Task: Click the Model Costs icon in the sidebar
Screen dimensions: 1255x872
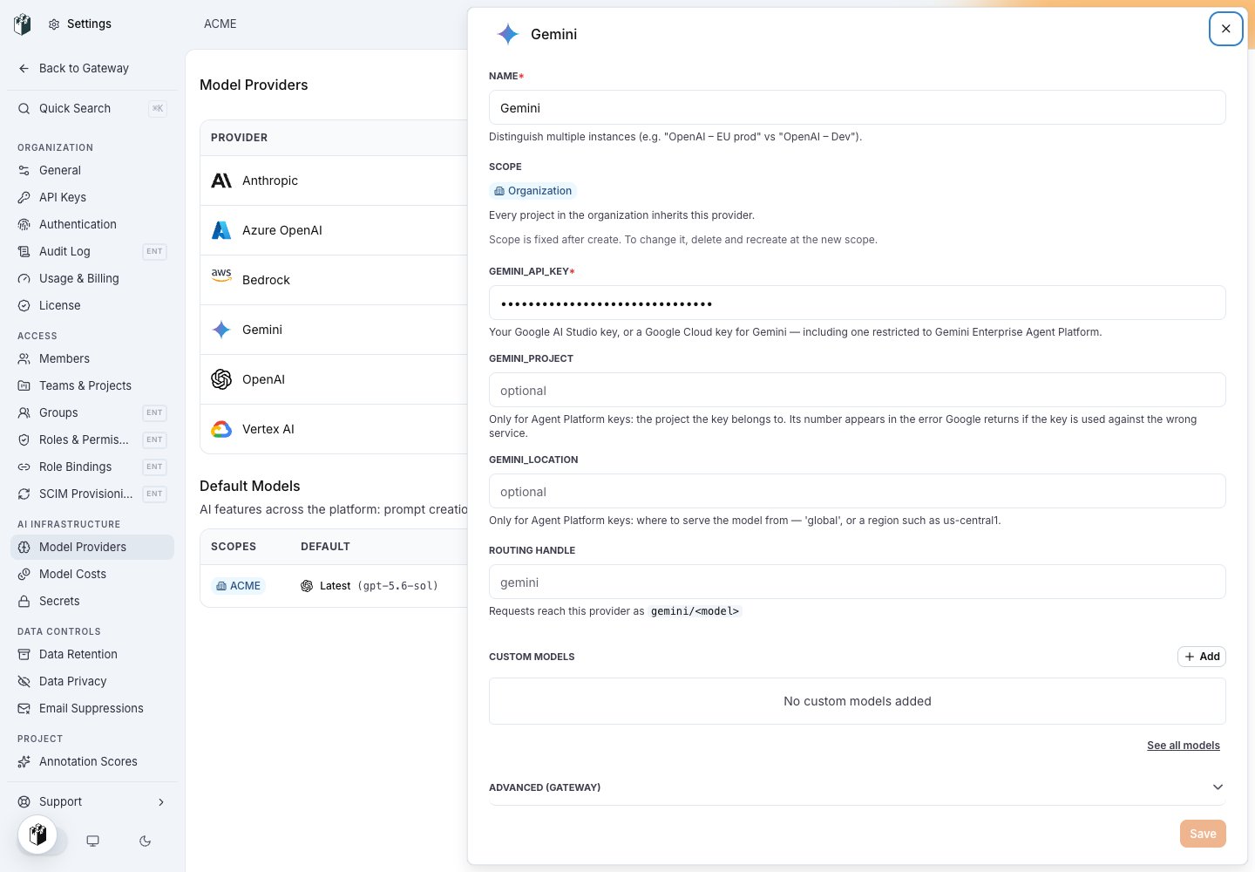Action: [x=24, y=575]
